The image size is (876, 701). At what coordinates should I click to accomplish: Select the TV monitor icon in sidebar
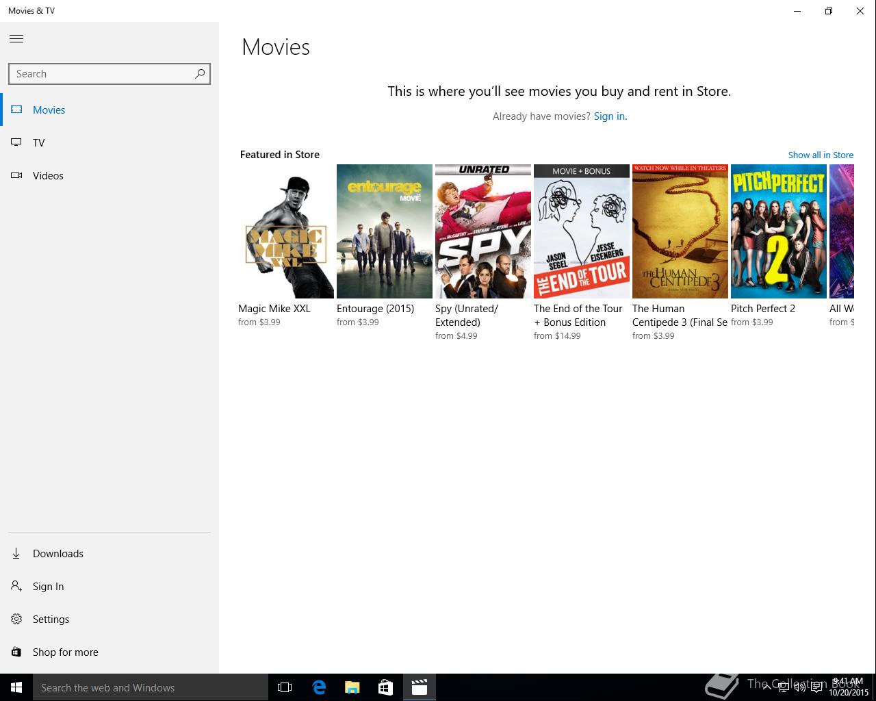(x=16, y=142)
